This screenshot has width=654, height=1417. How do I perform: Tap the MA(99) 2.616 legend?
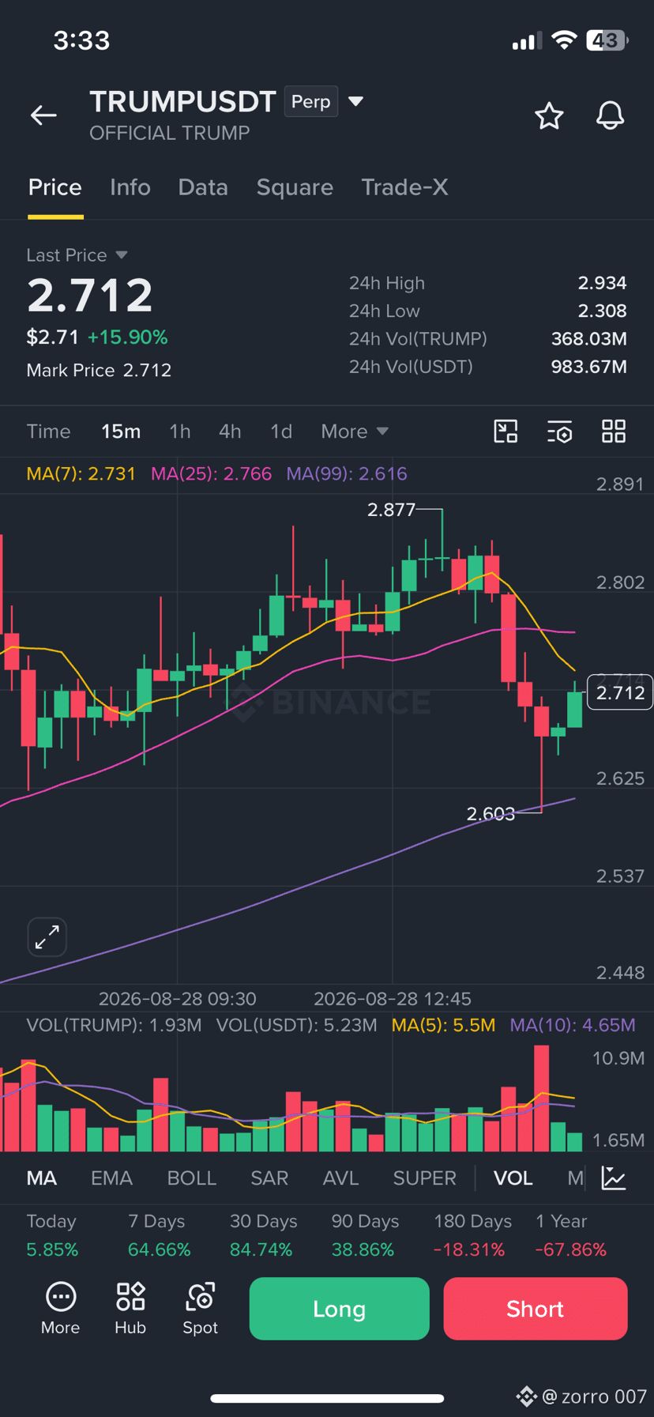click(347, 474)
